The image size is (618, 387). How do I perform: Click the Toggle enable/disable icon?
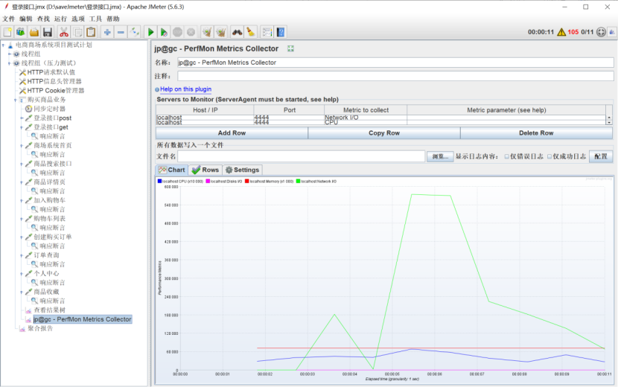click(x=135, y=32)
